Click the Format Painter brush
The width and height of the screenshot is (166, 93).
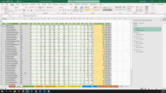click(x=9, y=11)
